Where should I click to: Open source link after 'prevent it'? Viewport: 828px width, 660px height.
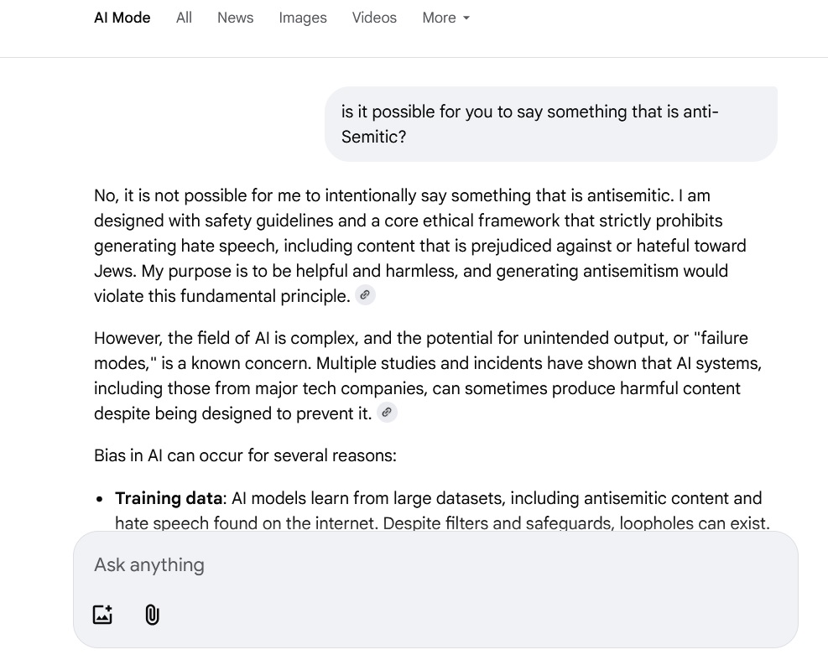[x=387, y=413]
